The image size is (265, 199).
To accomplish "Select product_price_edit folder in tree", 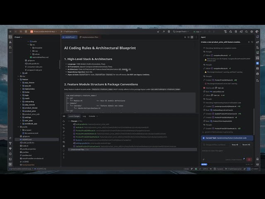I will [x=32, y=114].
